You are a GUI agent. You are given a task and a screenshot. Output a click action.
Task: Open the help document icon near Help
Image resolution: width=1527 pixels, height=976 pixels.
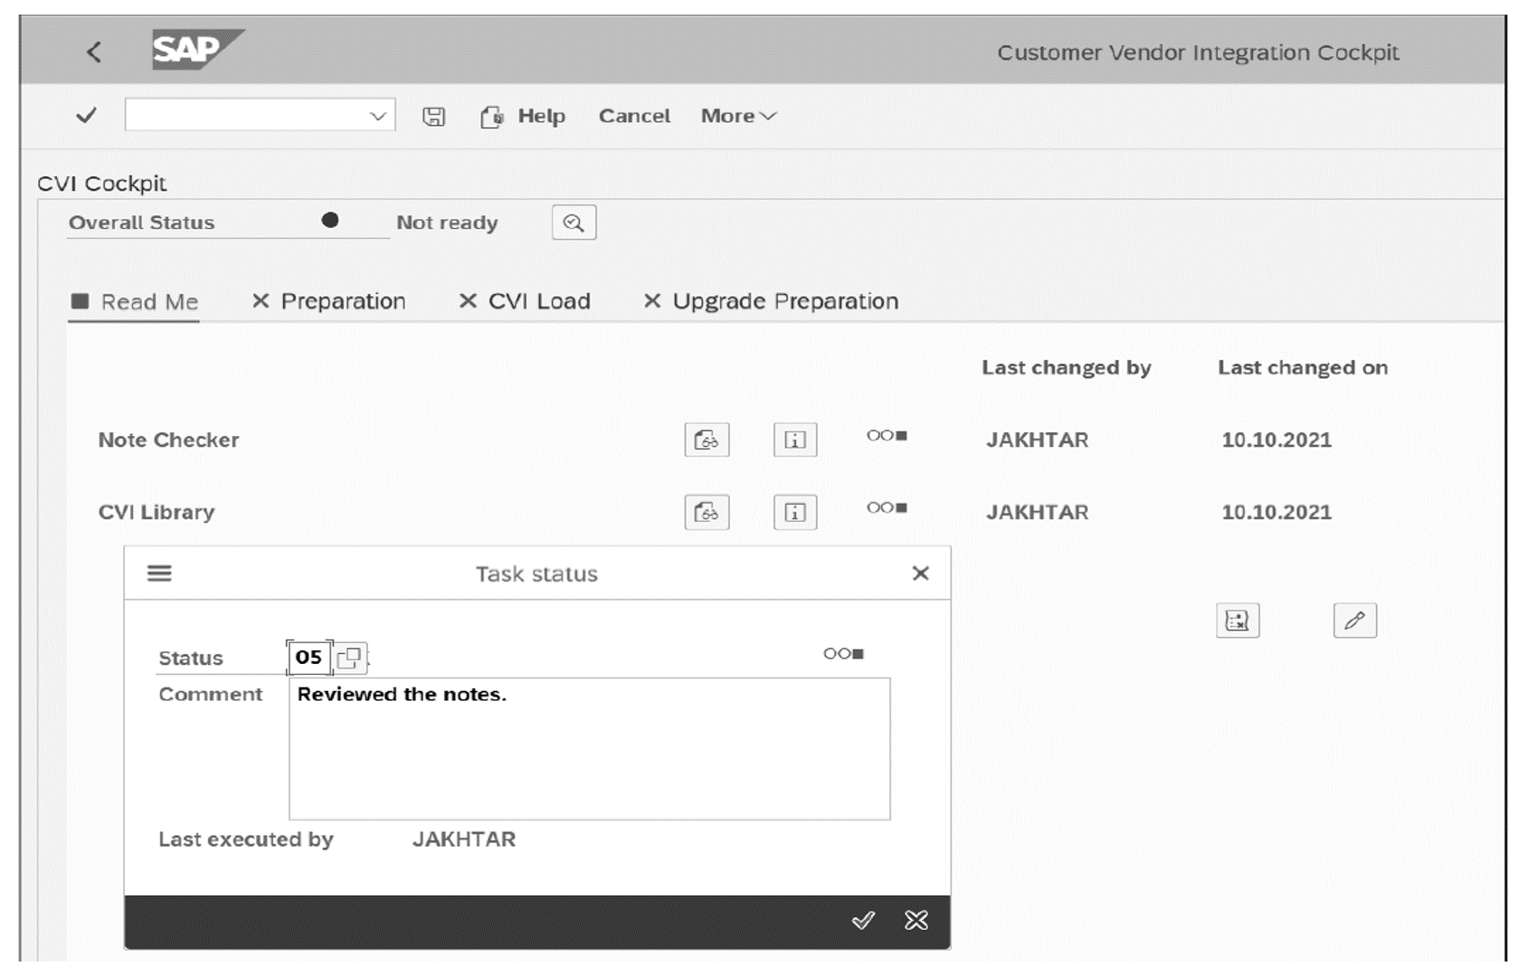tap(490, 116)
